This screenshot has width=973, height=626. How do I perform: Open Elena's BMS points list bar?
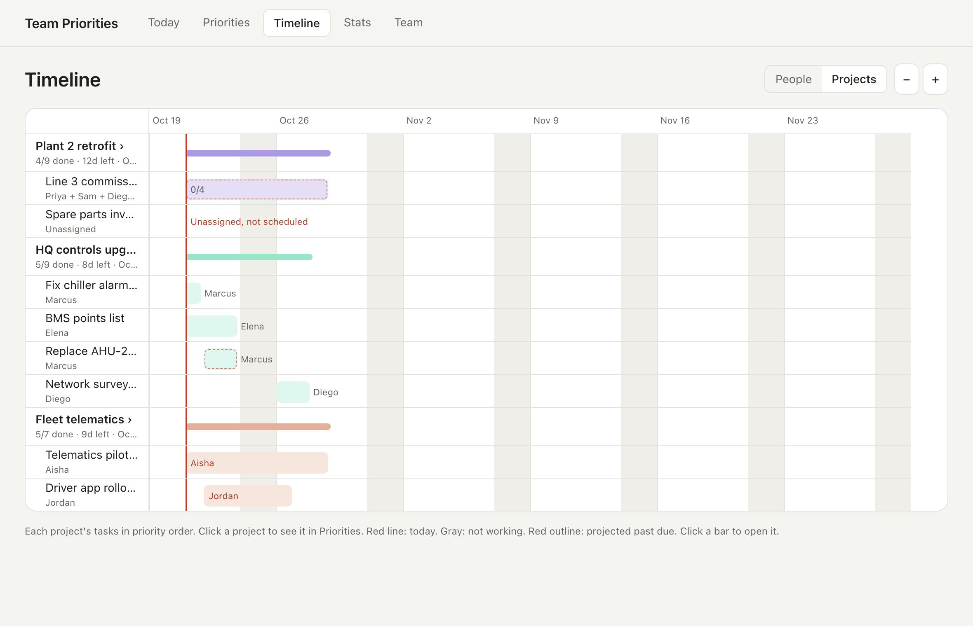tap(212, 326)
